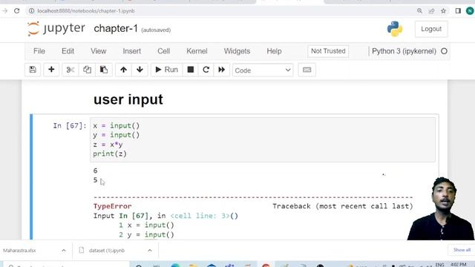Open the browser side panel icon
The image size is (475, 267).
coord(458,11)
